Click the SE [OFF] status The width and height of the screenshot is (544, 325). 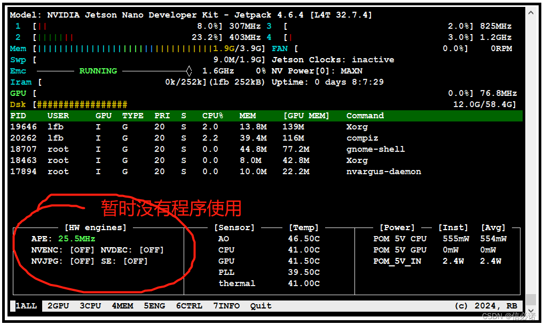click(x=136, y=261)
